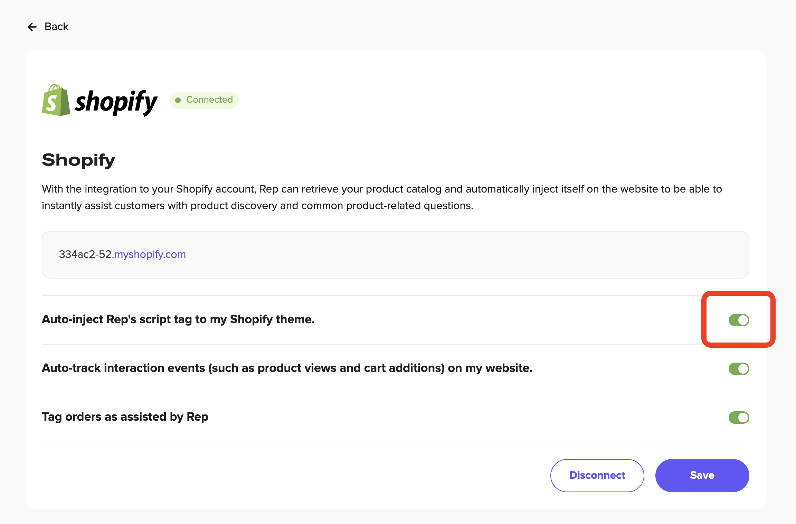The image size is (796, 524).
Task: Click the Auto-inject Rep's script tag label
Action: (x=178, y=319)
